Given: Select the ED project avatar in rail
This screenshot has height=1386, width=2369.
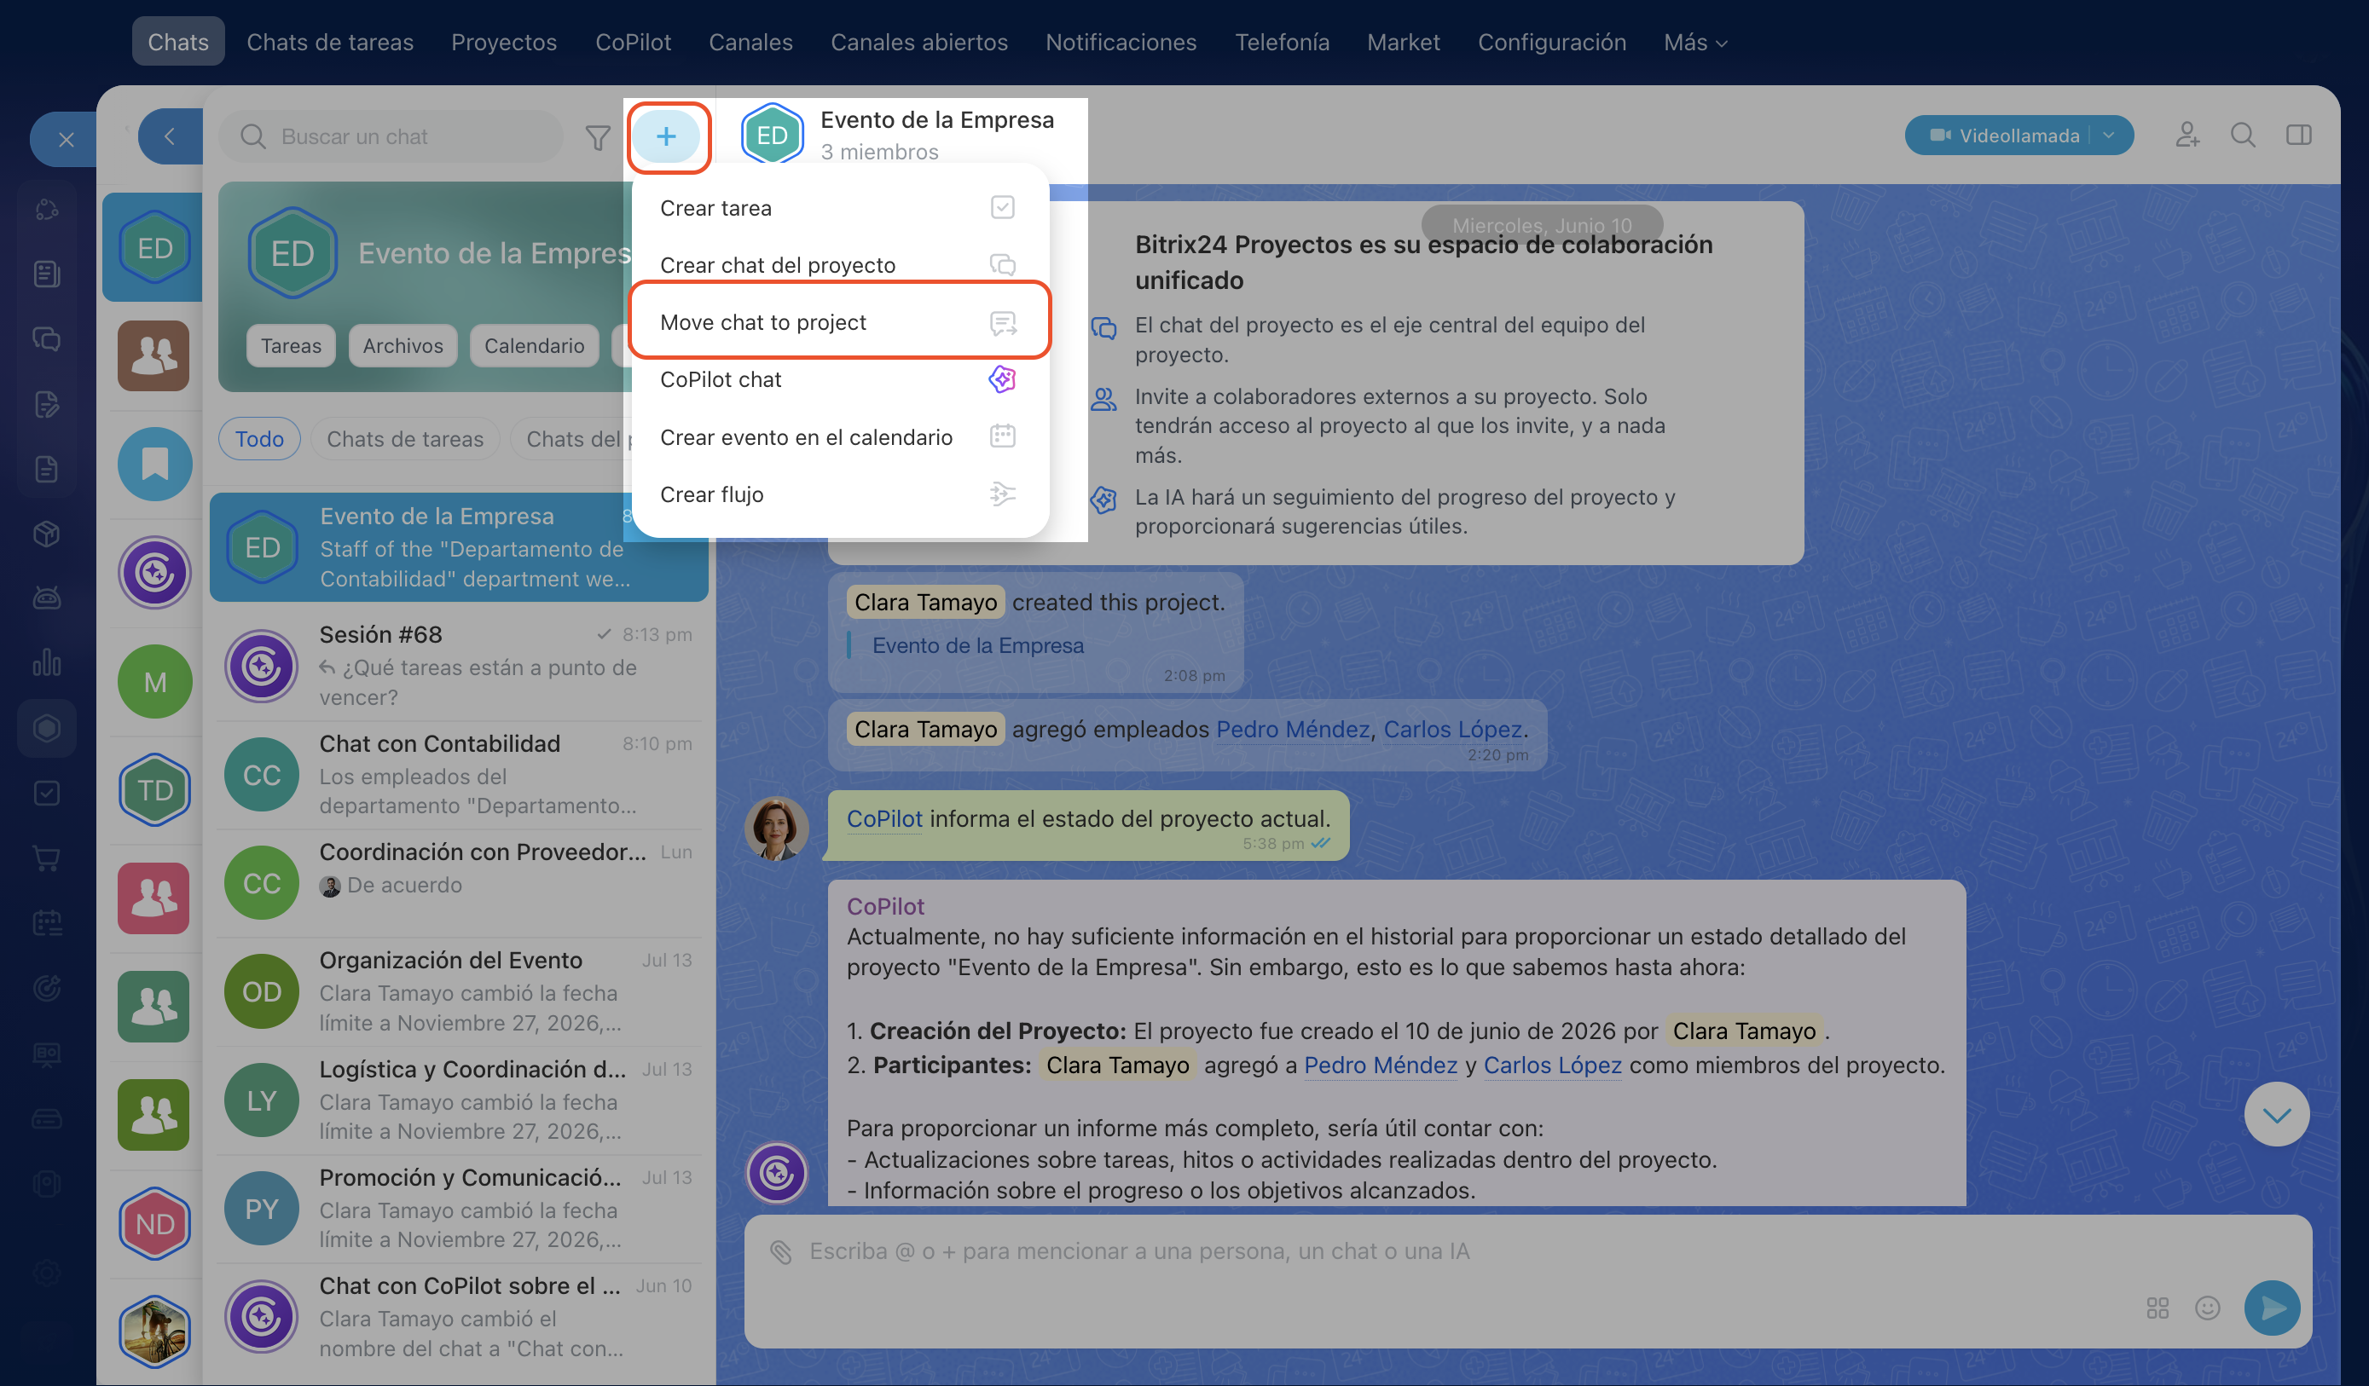Looking at the screenshot, I should (155, 248).
